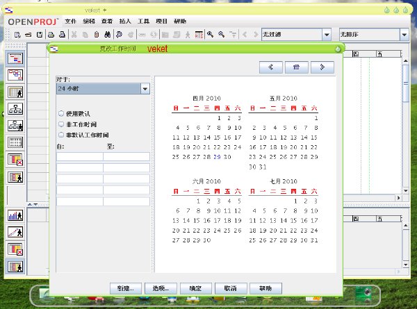
Task: Open Print Preview from the toolbar
Action: (63, 35)
